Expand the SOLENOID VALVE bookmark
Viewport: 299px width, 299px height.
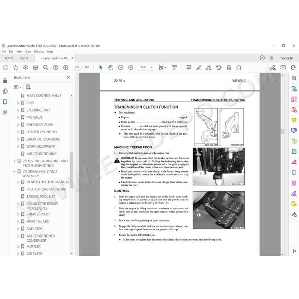18,125
